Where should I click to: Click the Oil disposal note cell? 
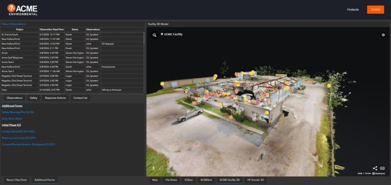[x=122, y=43]
